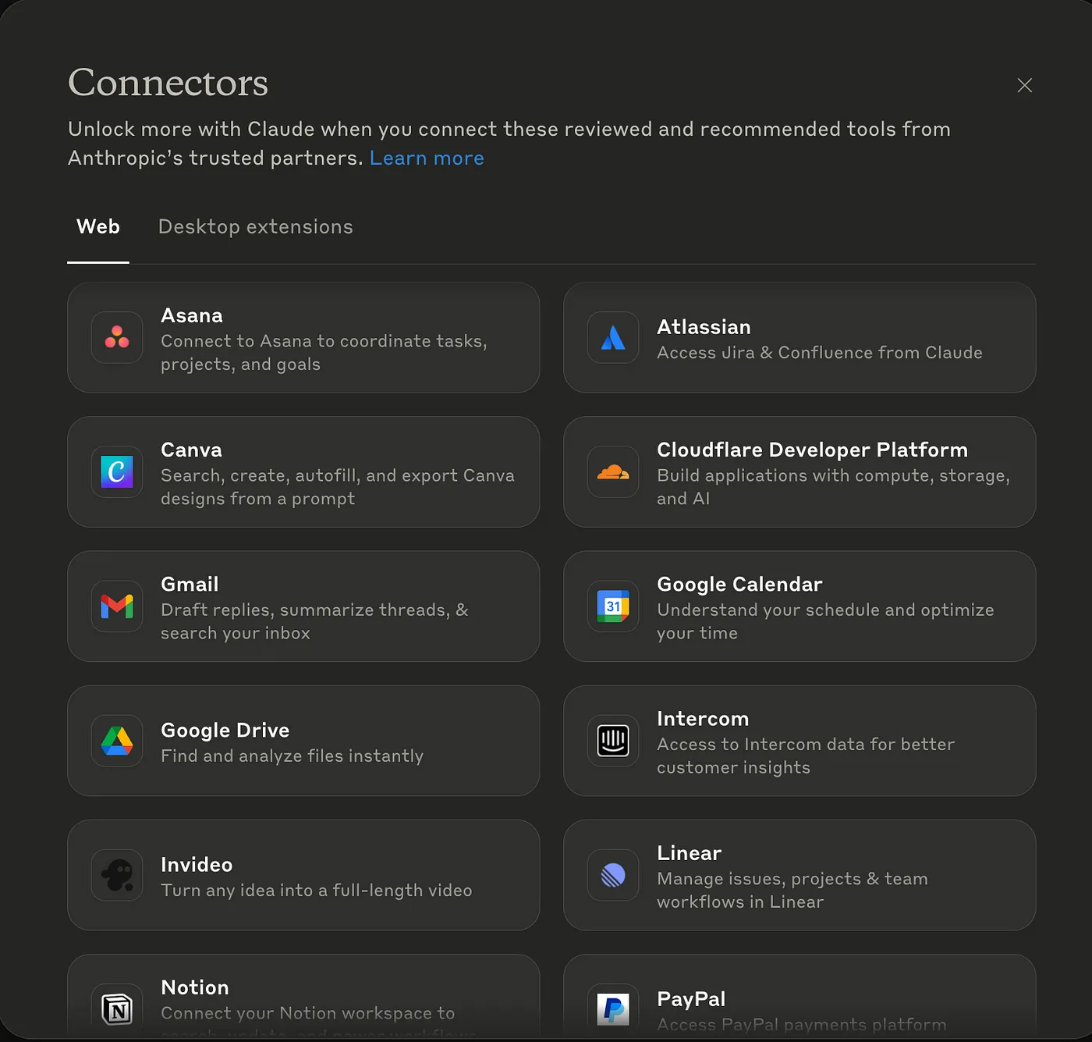Open the Learn more link

427,158
